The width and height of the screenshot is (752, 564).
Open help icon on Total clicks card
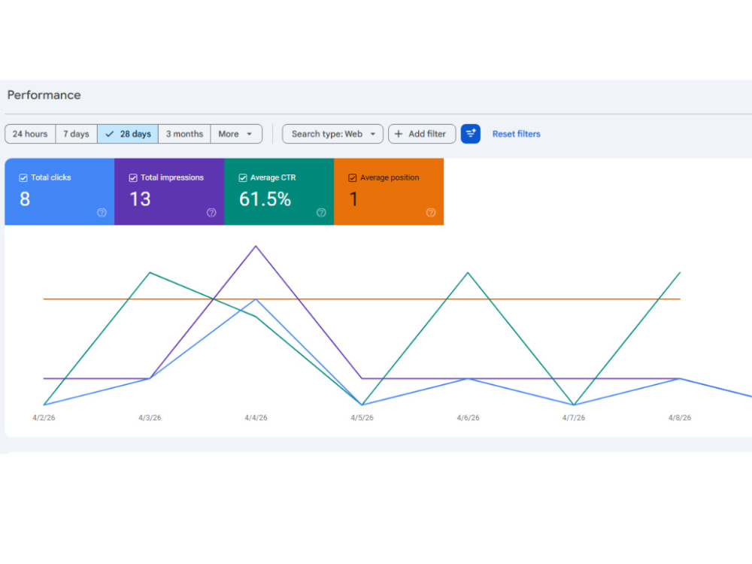point(102,213)
